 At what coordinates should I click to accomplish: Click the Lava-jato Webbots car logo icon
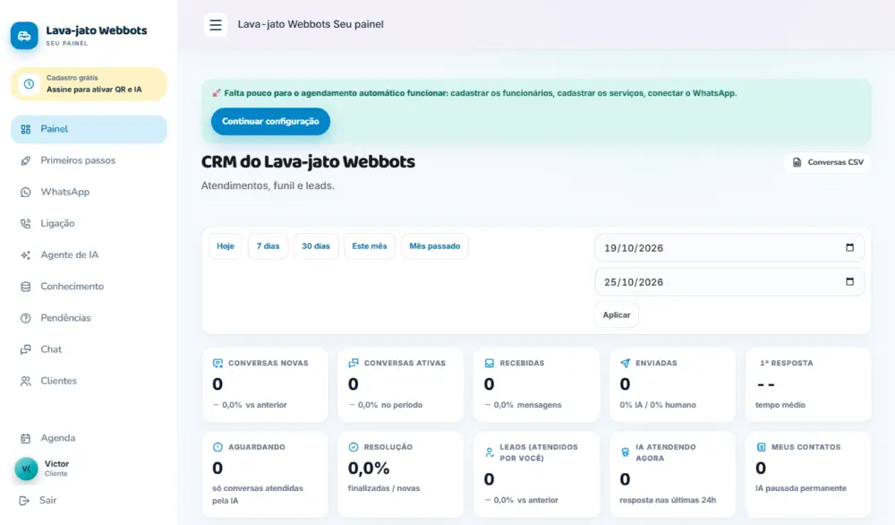click(x=24, y=36)
